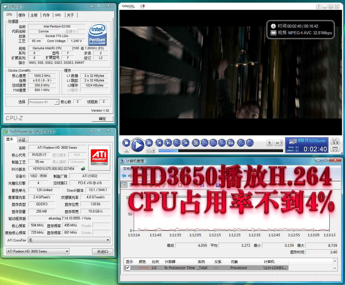Click the 平均 value 3.272 field

coord(235,245)
